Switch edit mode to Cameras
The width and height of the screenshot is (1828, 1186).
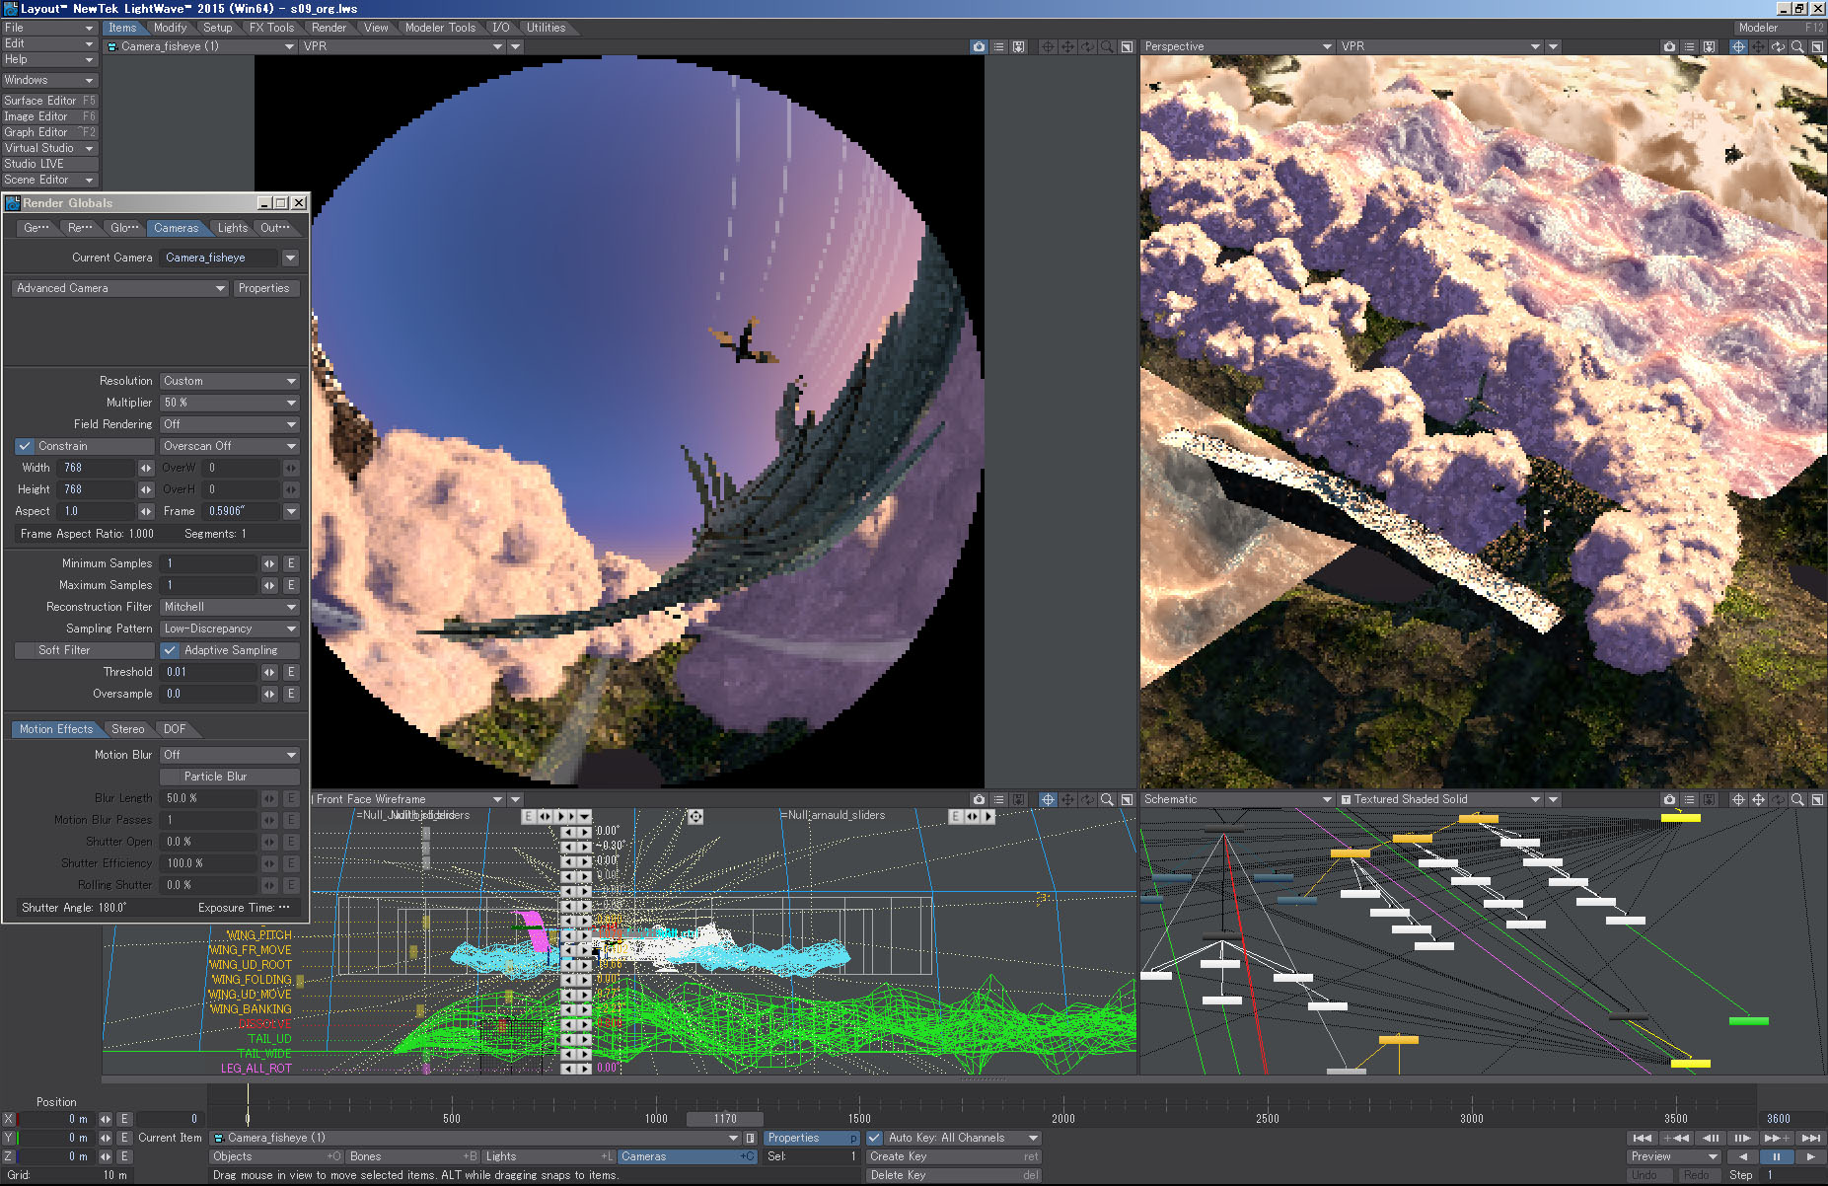point(687,1156)
